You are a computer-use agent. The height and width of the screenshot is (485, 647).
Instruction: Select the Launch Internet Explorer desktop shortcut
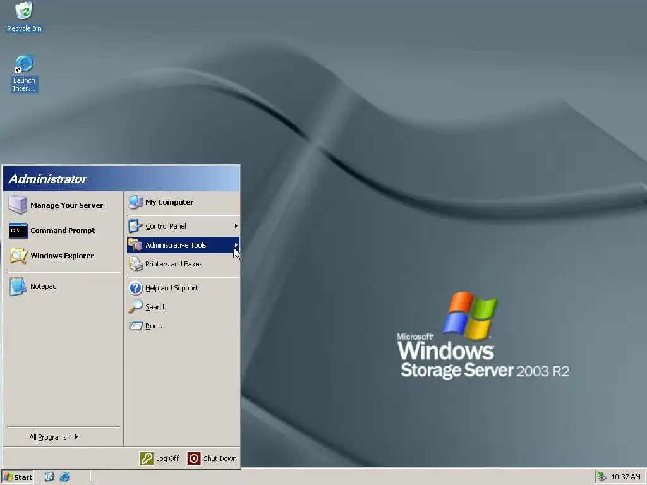pyautogui.click(x=24, y=73)
